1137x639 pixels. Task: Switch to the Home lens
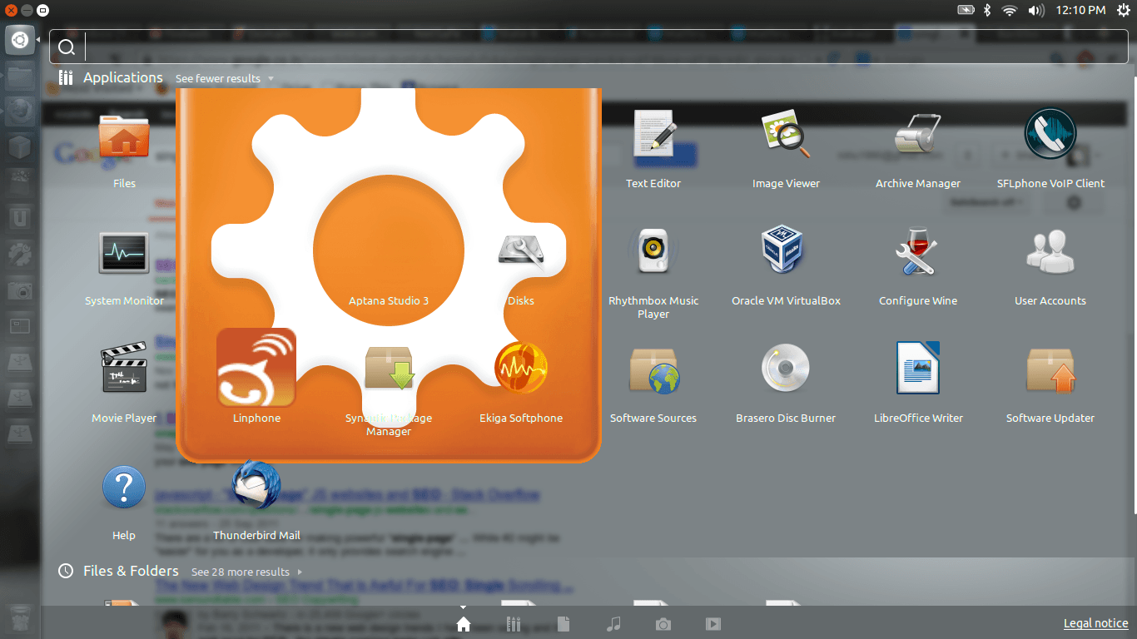click(464, 624)
